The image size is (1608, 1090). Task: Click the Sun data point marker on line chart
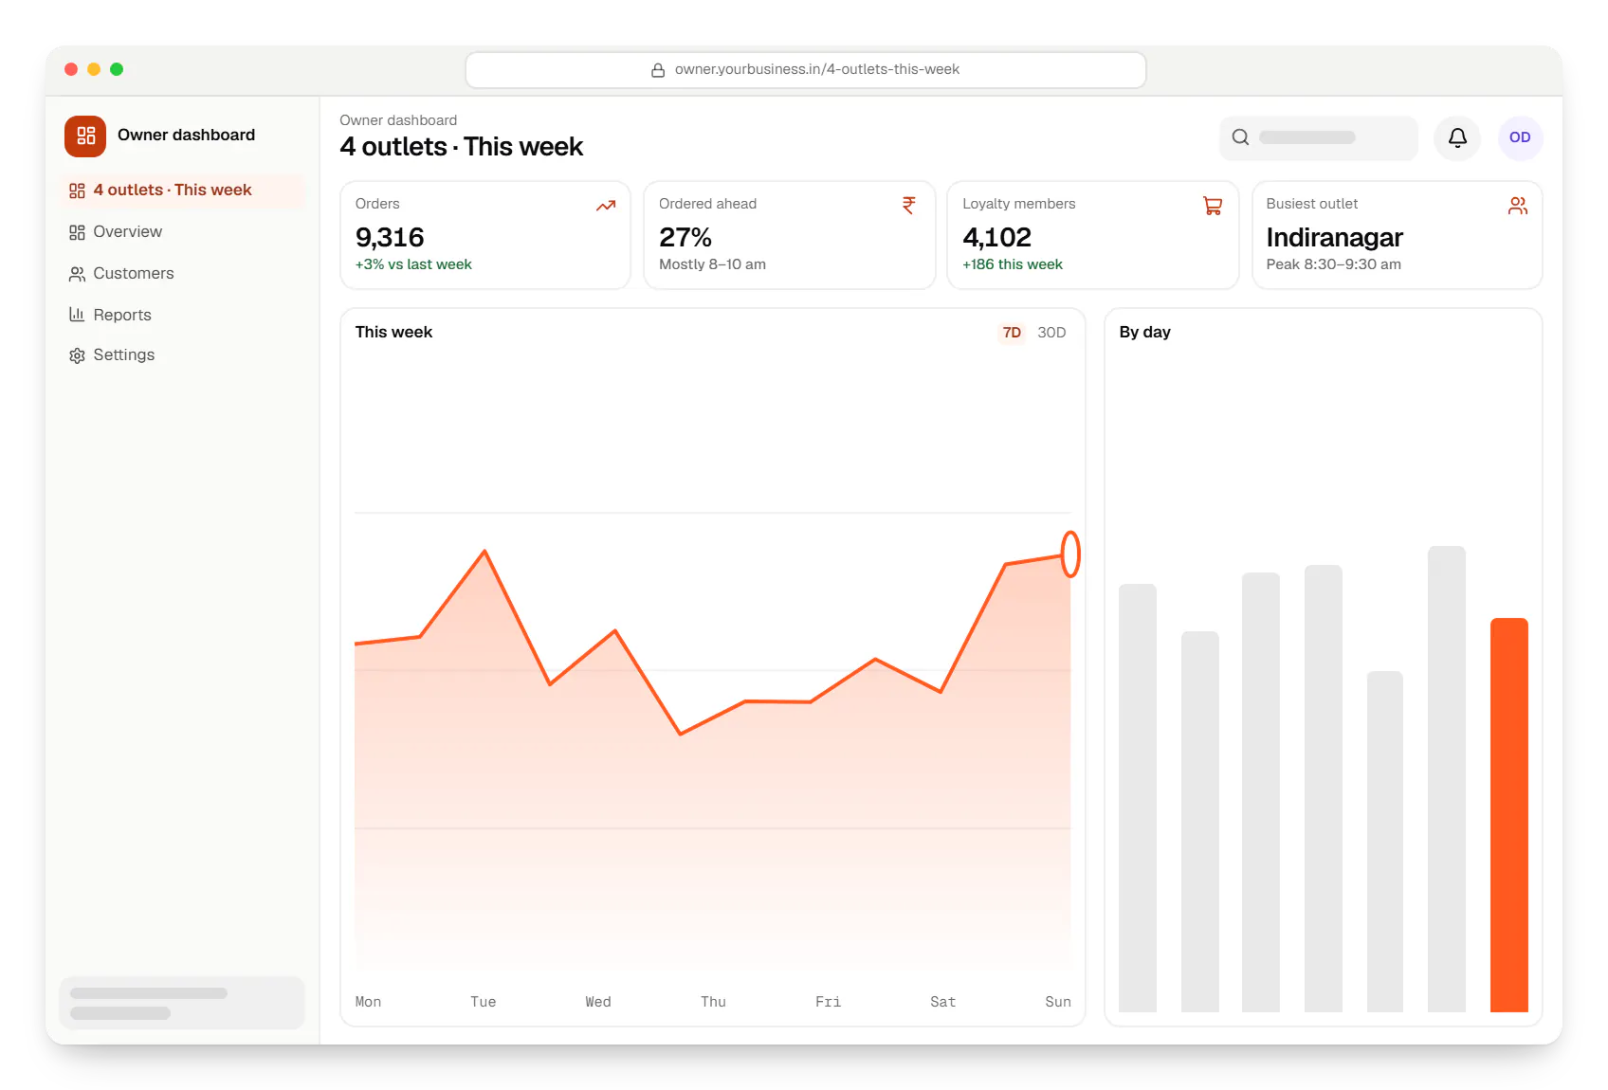1070,554
